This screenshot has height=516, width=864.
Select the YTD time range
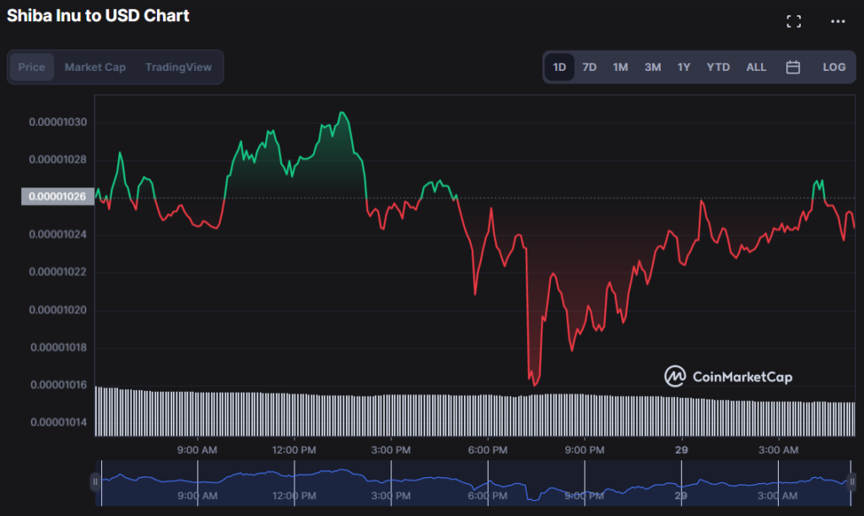[x=718, y=68]
